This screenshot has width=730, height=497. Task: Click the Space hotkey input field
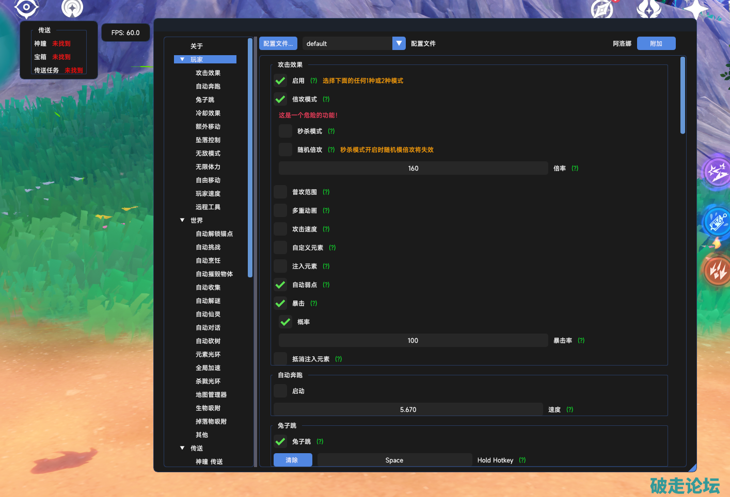pyautogui.click(x=394, y=460)
